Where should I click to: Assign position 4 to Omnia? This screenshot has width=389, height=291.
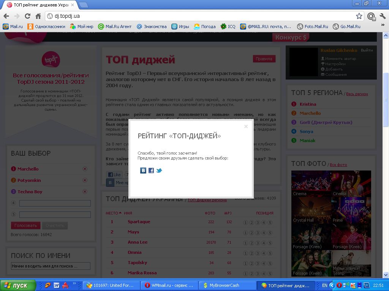264,253
